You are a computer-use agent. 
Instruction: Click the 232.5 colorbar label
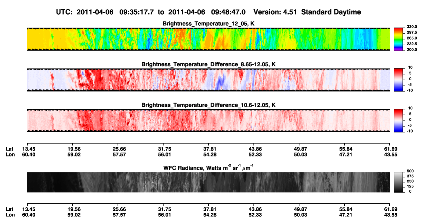click(412, 44)
